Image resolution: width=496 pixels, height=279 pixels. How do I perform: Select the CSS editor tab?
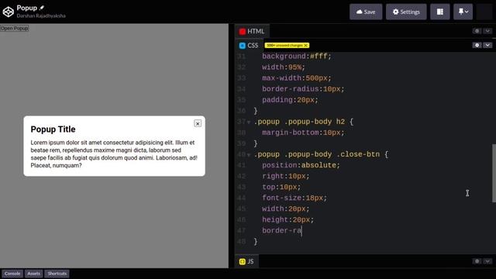coord(249,45)
